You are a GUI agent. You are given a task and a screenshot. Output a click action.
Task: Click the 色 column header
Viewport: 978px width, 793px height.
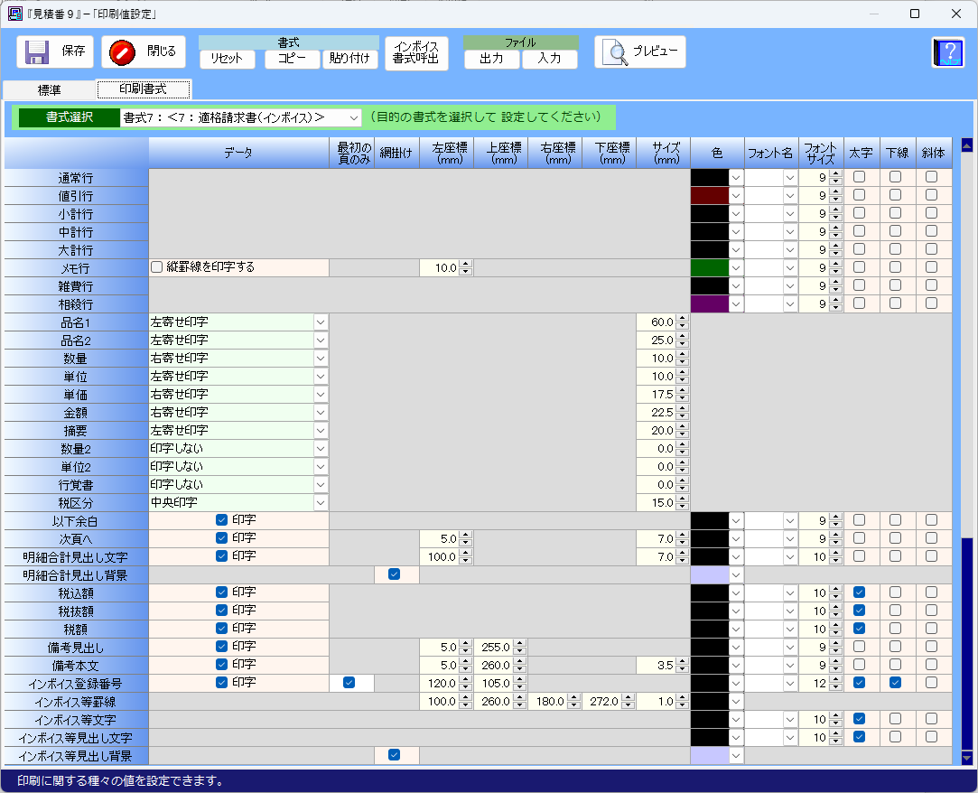point(717,153)
